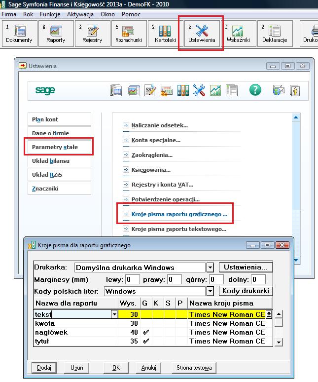The image size is (318, 382).
Task: Select Dane o firmie in the sidebar
Action: coord(59,133)
